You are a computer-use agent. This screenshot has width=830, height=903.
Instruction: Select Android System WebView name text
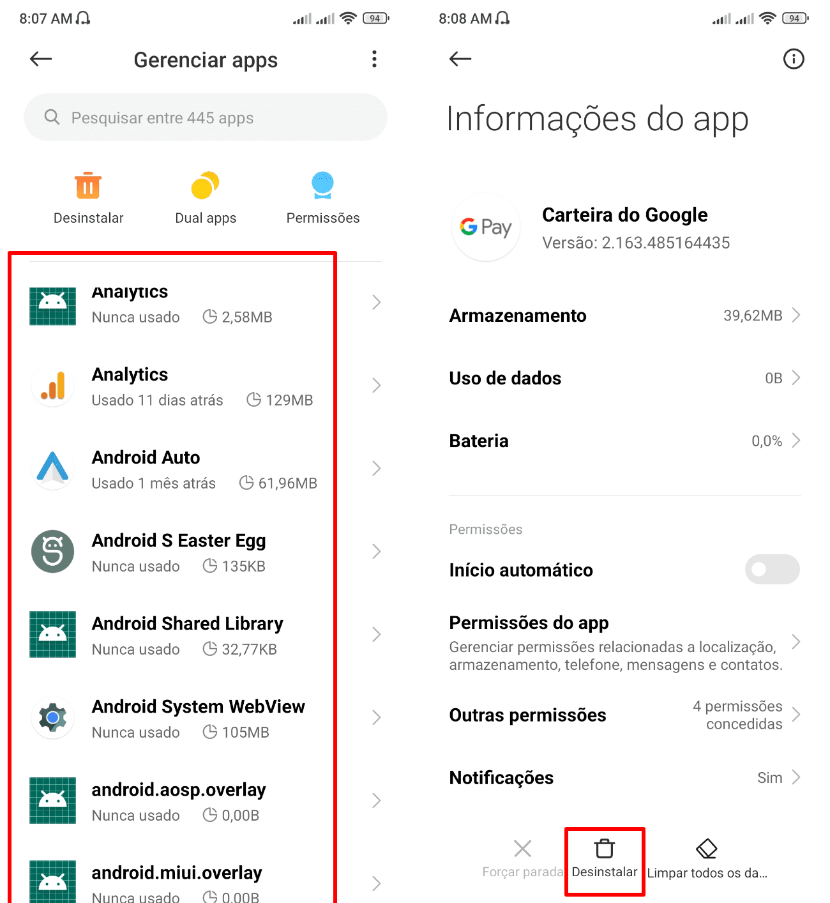199,706
